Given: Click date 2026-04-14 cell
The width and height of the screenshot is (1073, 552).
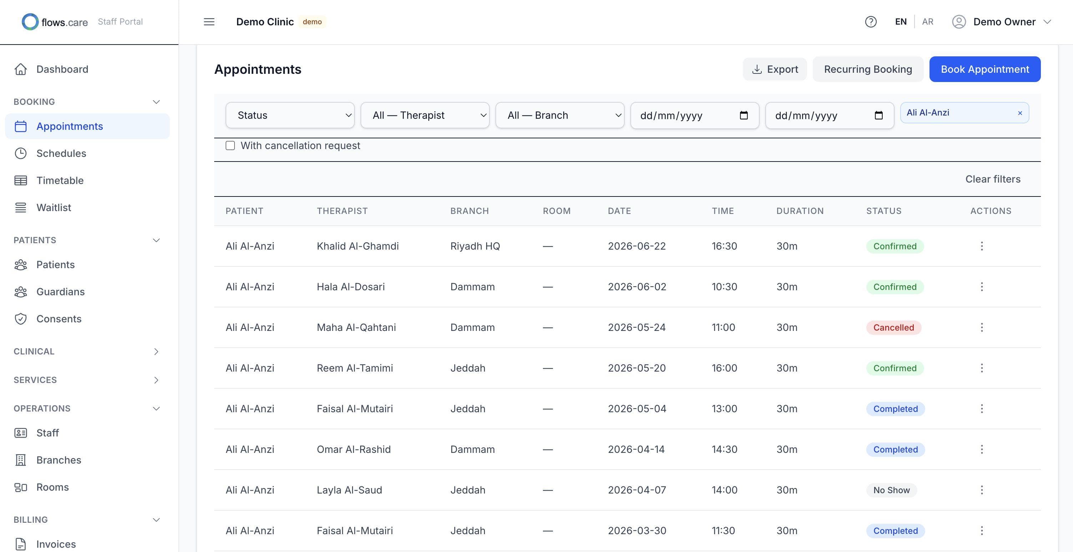Looking at the screenshot, I should (x=636, y=449).
